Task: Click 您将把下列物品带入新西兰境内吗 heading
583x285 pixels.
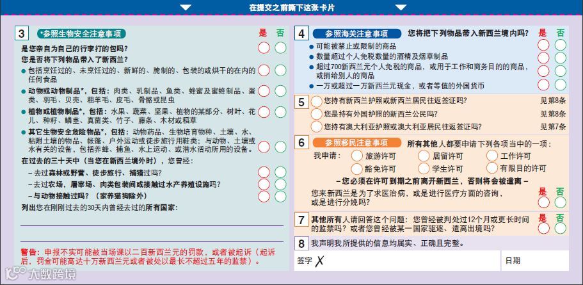Action: tap(468, 33)
